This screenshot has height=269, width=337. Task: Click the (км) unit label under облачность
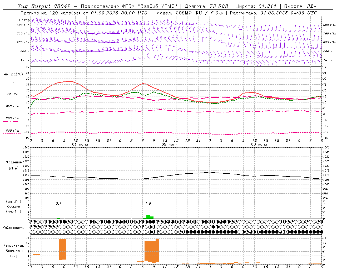pyautogui.click(x=14, y=256)
